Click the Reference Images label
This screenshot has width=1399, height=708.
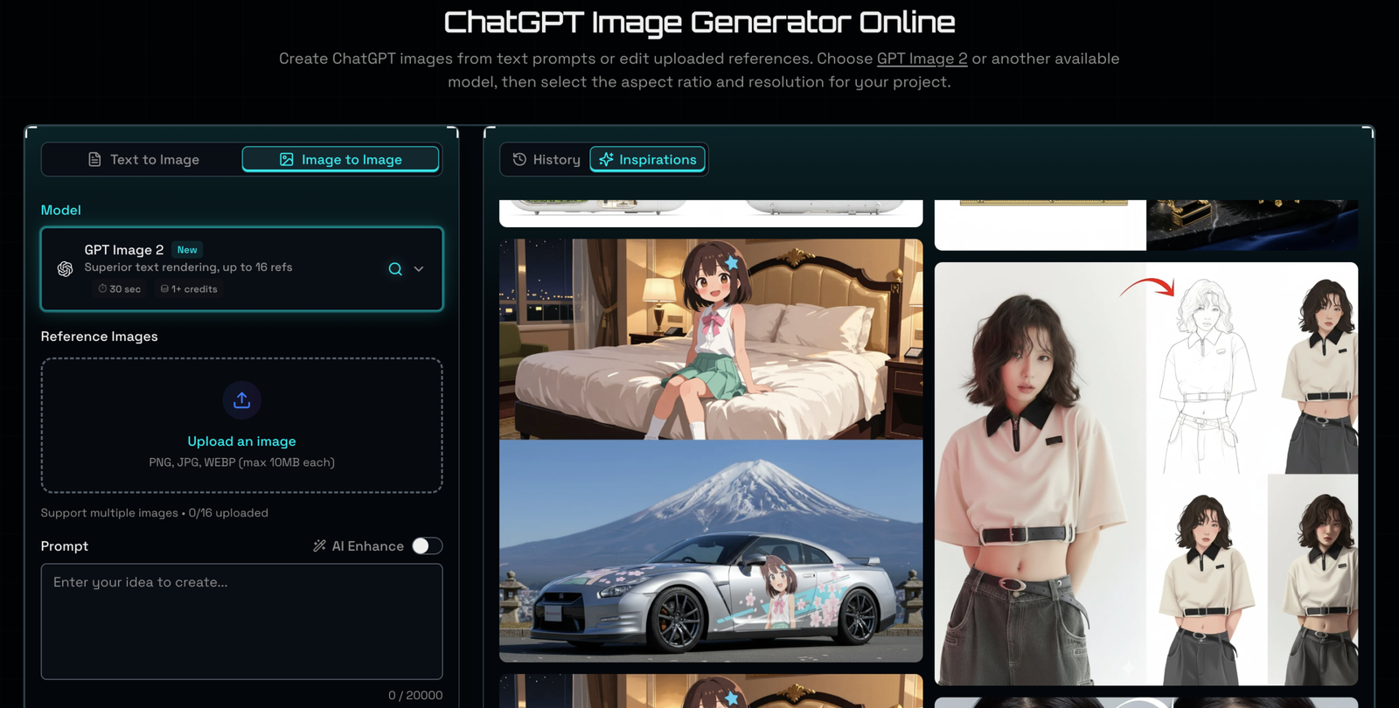100,337
